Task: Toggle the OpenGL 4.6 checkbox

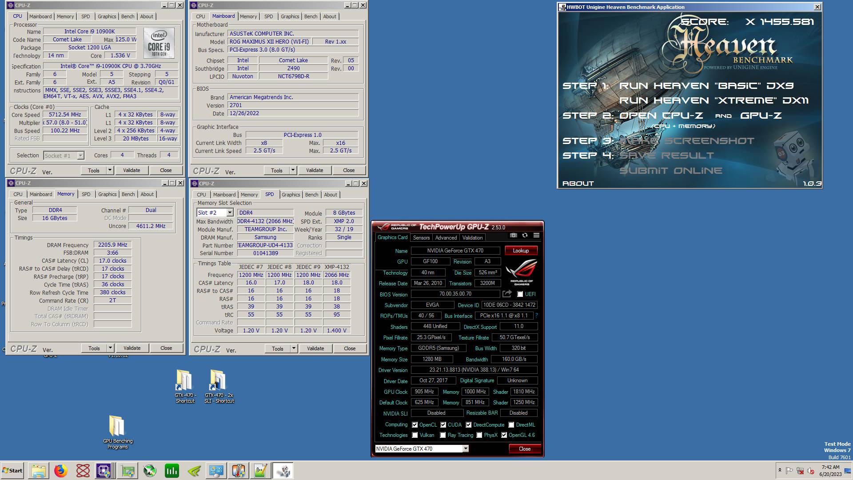Action: (504, 435)
